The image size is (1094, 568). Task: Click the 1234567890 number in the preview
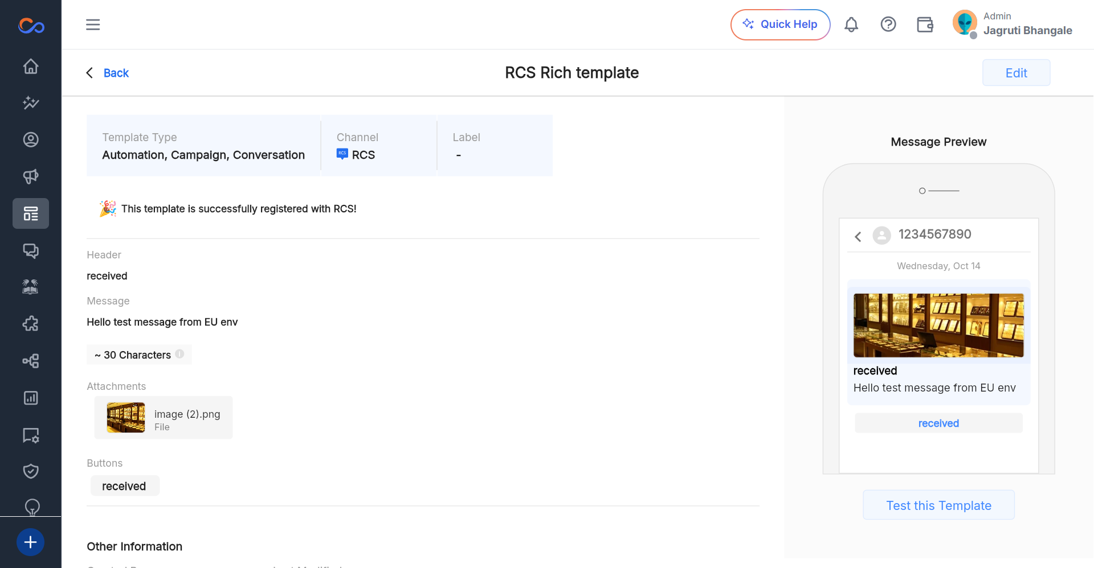point(934,234)
